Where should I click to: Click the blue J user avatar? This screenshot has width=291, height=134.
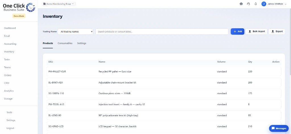264,4
